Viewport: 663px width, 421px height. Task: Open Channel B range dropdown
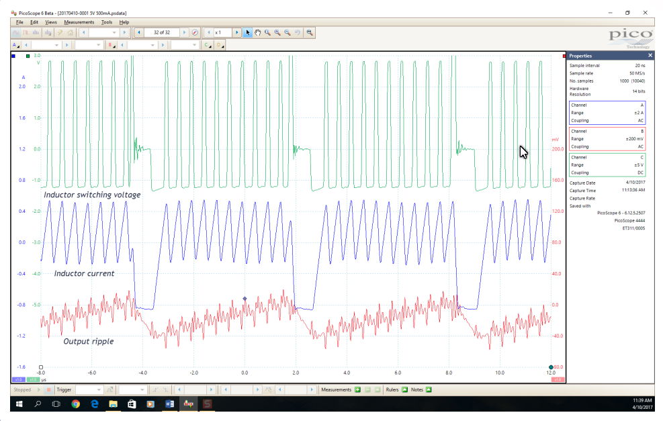(x=142, y=45)
